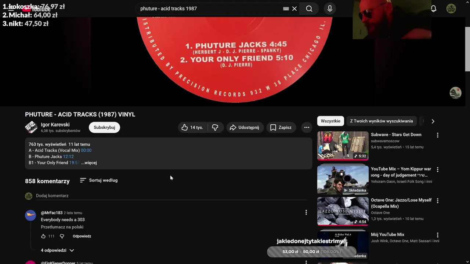Open YouTube Mix Yom Kippur title
Viewport: 470px width, 264px height.
401,172
